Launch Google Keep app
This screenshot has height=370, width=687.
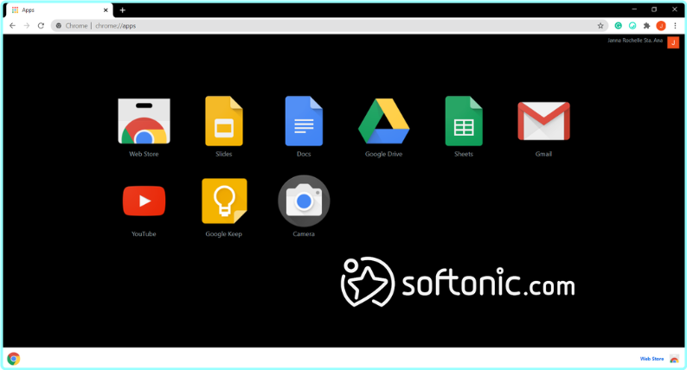[224, 201]
